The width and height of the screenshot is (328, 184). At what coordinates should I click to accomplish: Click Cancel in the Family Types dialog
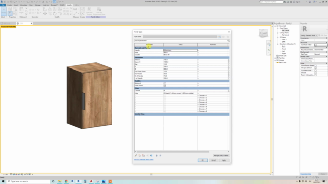tap(213, 160)
